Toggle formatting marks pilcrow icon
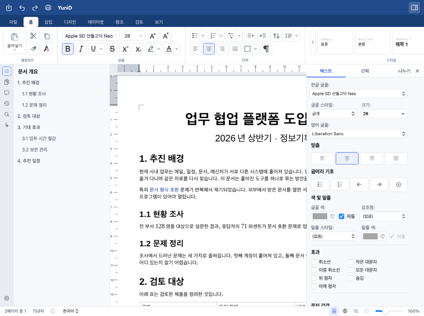Viewport: 424px width, 316px height. (266, 49)
